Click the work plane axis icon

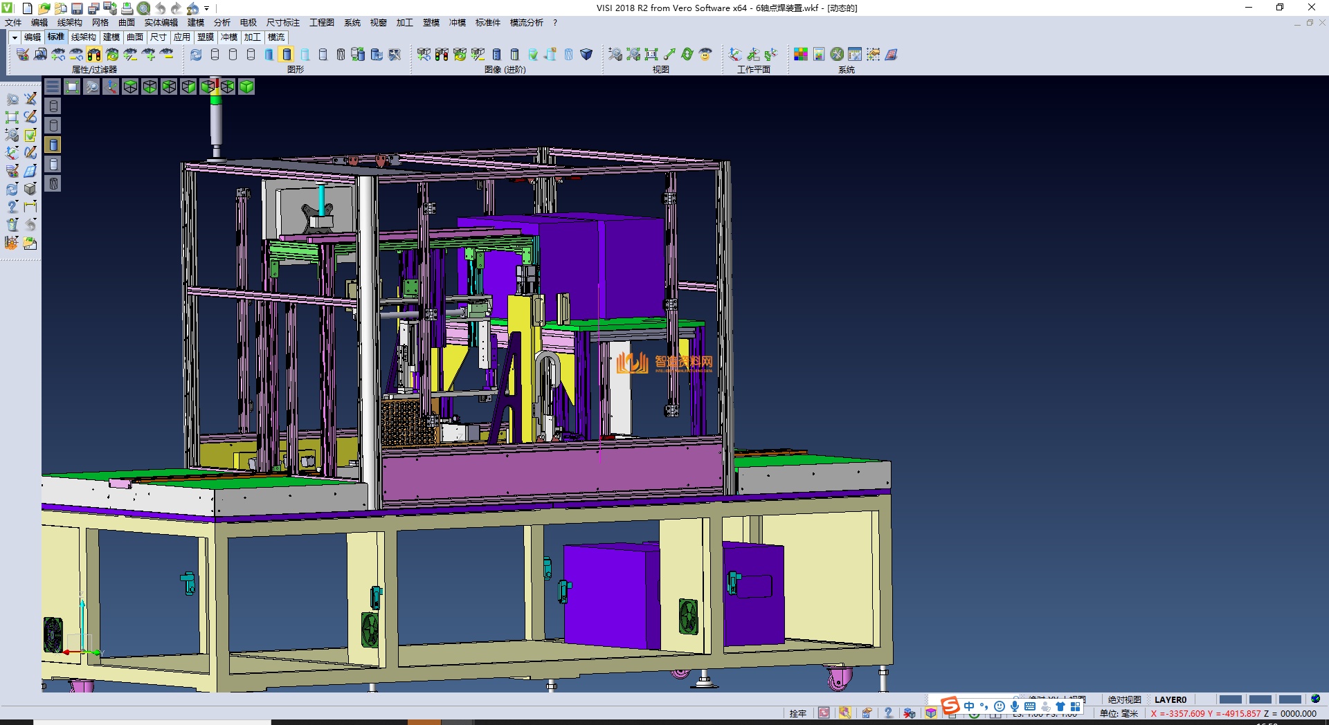click(735, 55)
